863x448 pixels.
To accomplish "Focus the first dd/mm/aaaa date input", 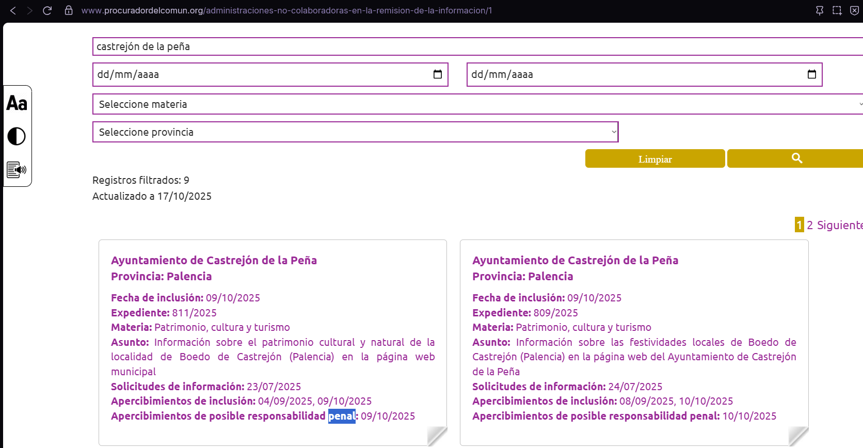I will click(258, 74).
